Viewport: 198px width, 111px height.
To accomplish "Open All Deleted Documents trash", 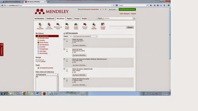I will (46, 68).
